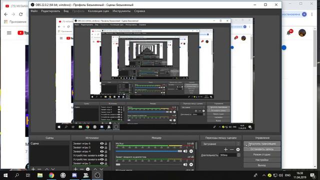Open the Файл menu
Image resolution: width=320 pixels, height=180 pixels.
(x=34, y=11)
